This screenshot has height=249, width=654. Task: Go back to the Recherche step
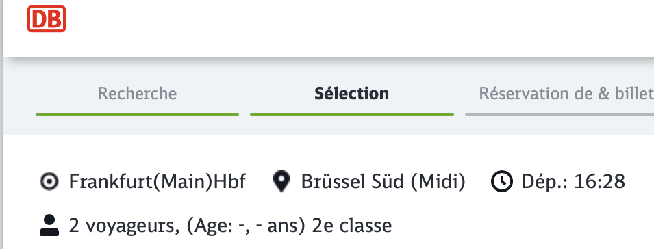point(137,94)
